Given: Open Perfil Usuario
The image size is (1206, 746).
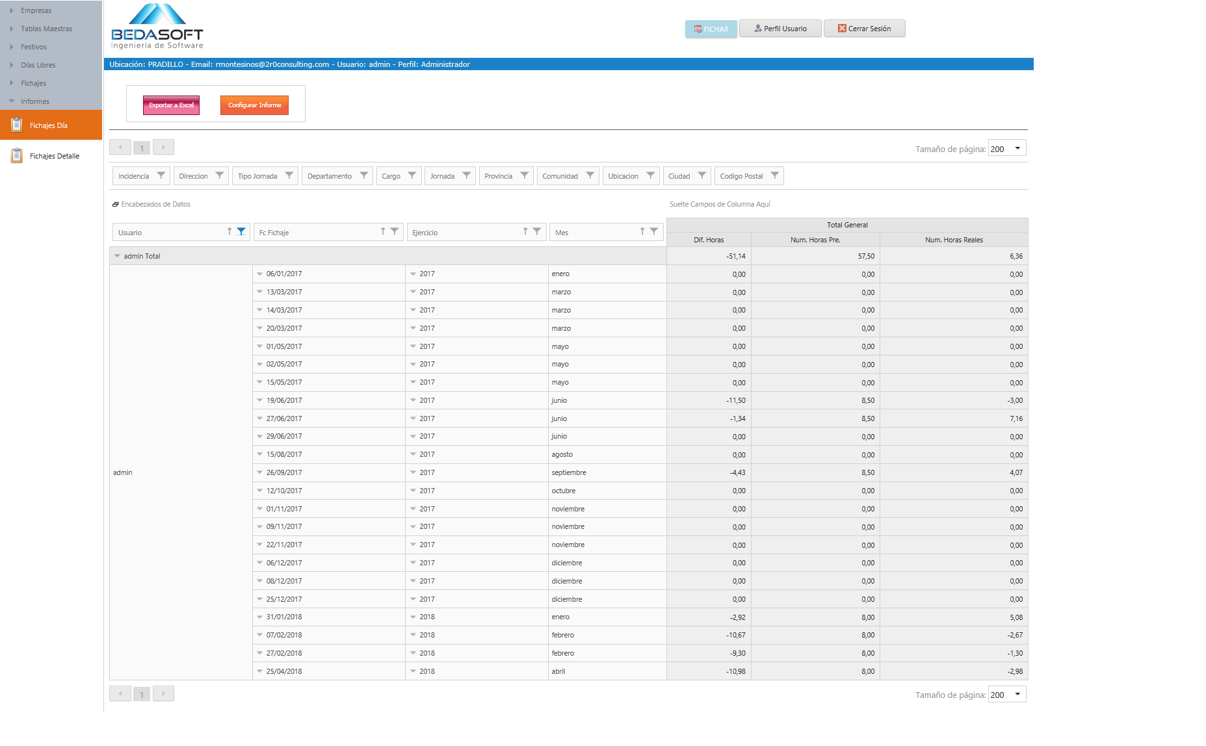Looking at the screenshot, I should 780,29.
